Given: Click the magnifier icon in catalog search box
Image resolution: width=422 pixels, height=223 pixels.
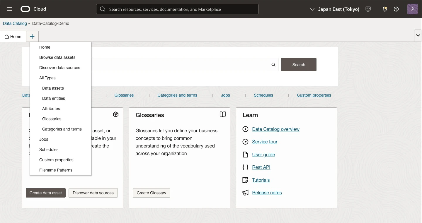Looking at the screenshot, I should coord(273,65).
